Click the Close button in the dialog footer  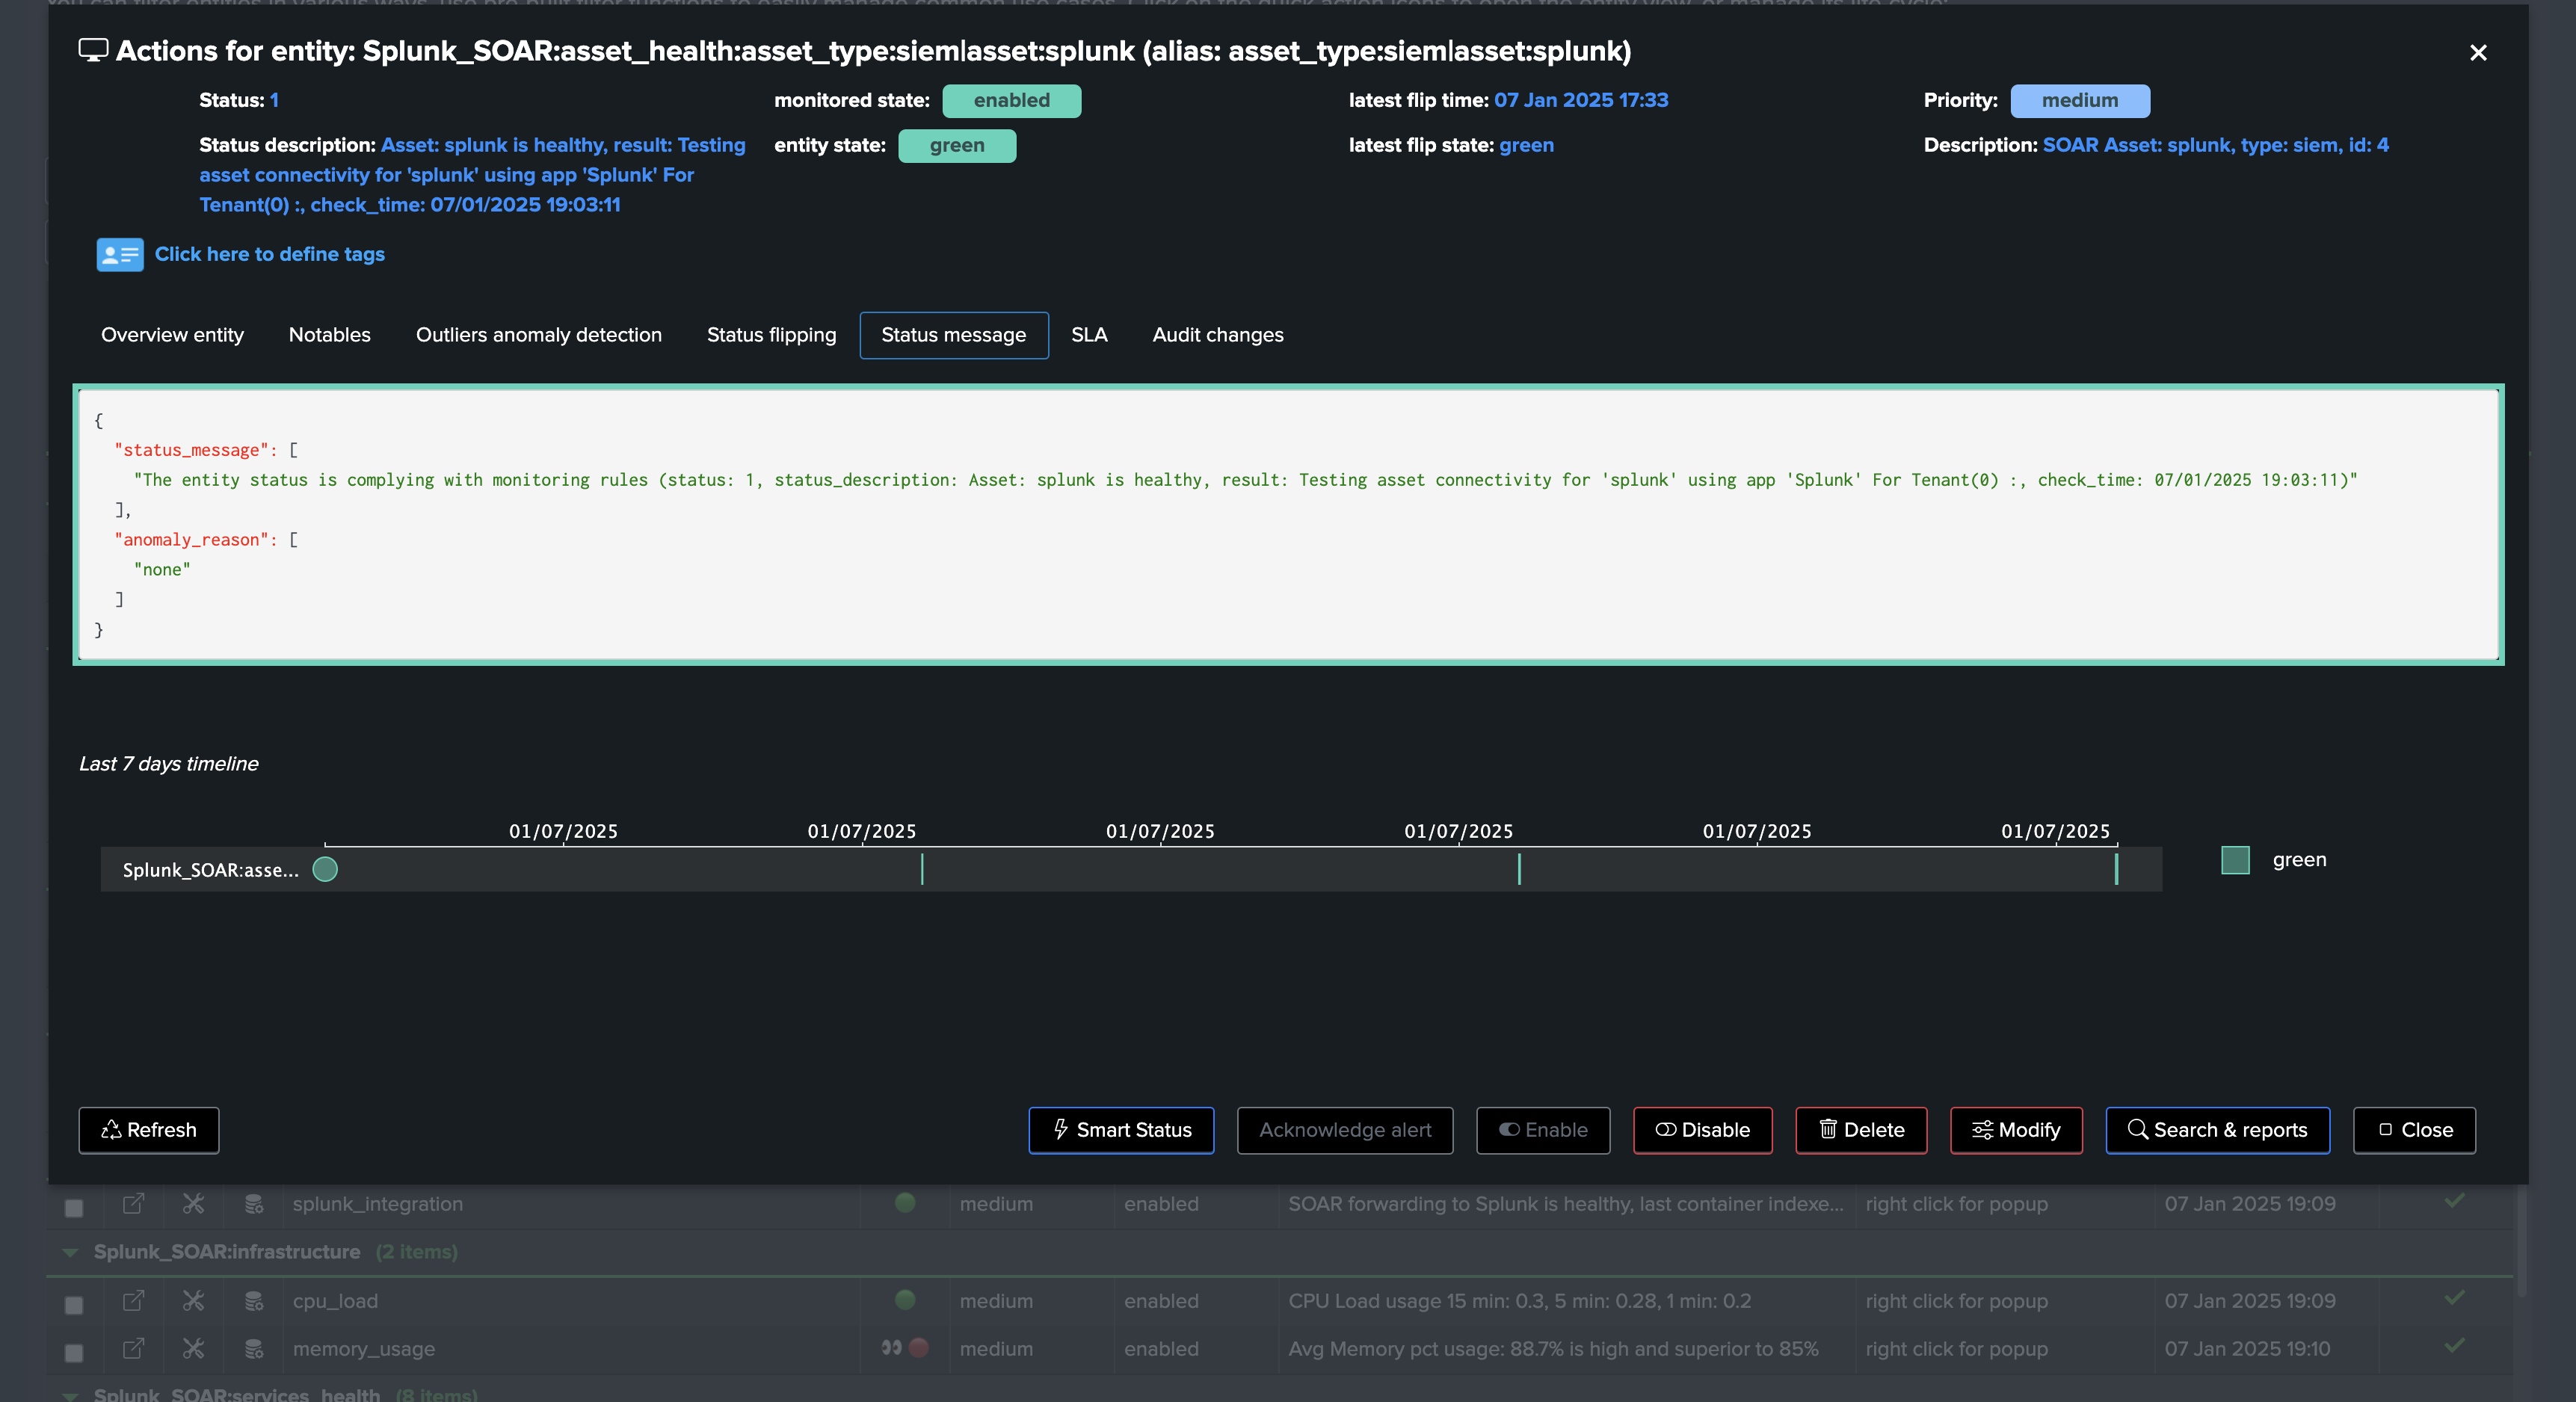[x=2414, y=1130]
